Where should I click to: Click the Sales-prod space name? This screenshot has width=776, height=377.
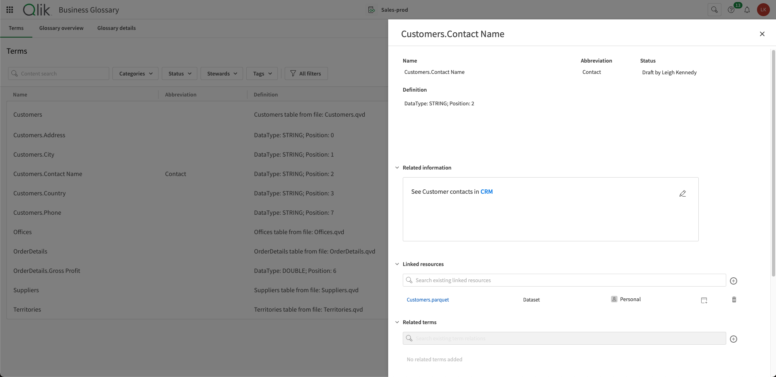pyautogui.click(x=394, y=10)
